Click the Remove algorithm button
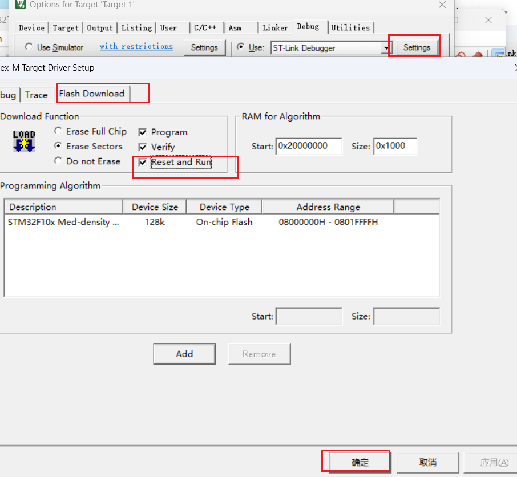The height and width of the screenshot is (477, 517). [x=259, y=354]
